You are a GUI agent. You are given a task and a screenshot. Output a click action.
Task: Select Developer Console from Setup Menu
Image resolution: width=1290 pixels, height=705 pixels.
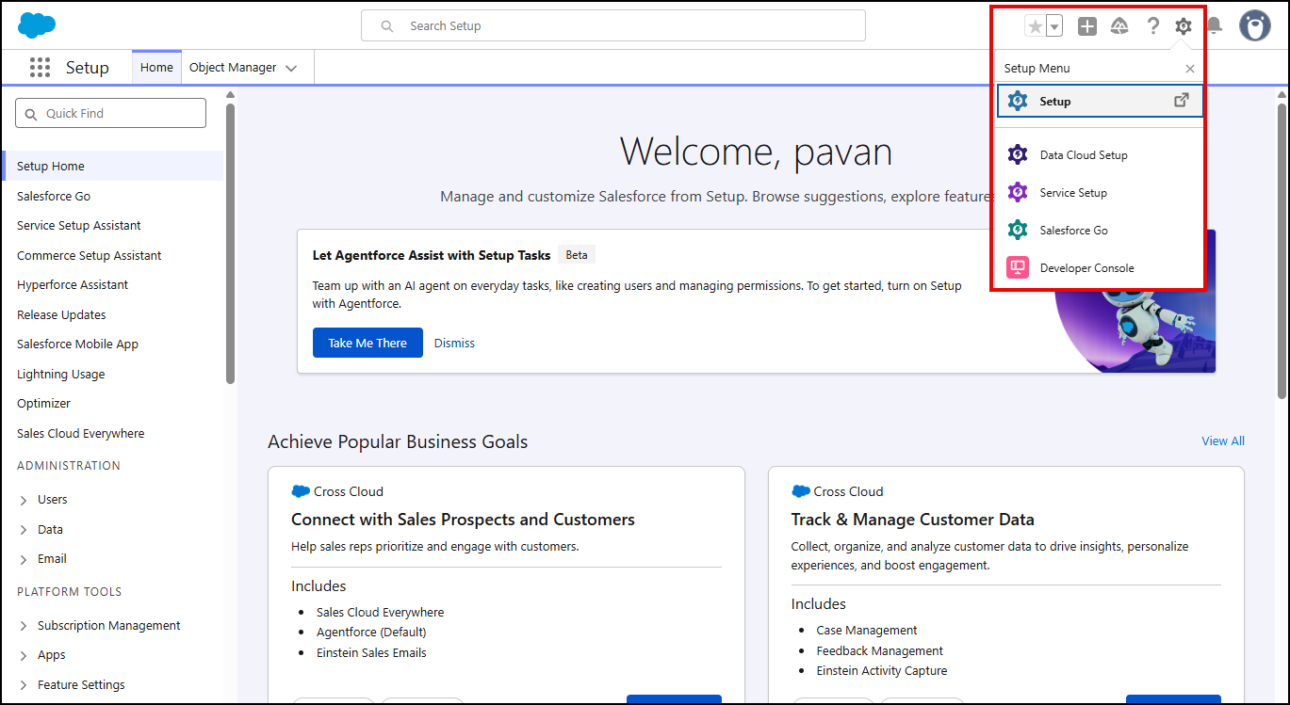point(1086,268)
